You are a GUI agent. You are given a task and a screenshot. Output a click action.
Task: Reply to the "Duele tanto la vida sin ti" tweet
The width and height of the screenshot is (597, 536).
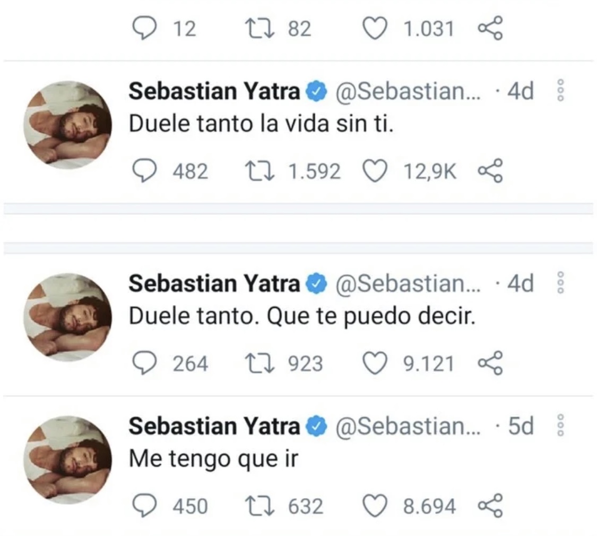(x=142, y=172)
